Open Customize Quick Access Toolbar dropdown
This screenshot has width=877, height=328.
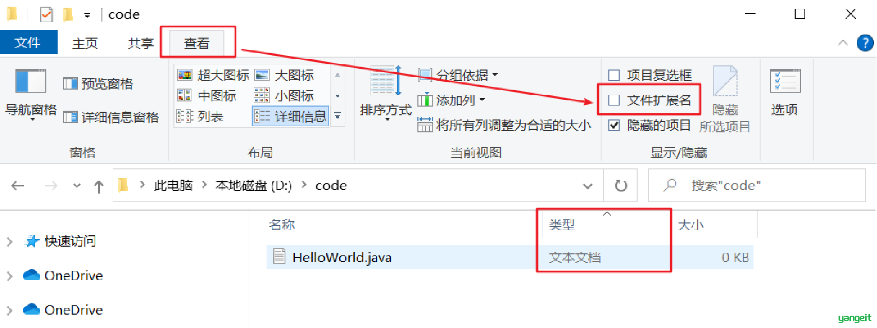point(87,15)
